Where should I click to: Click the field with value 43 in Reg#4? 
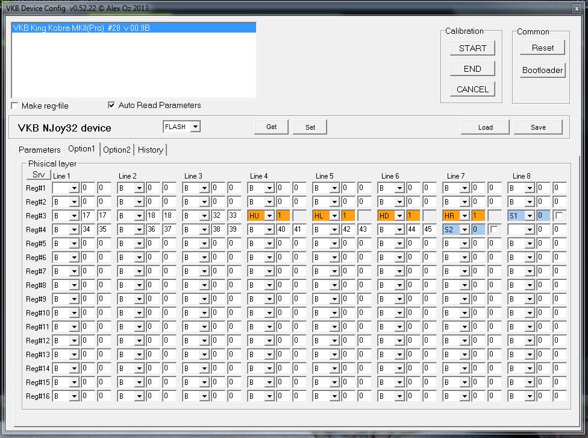(x=364, y=229)
